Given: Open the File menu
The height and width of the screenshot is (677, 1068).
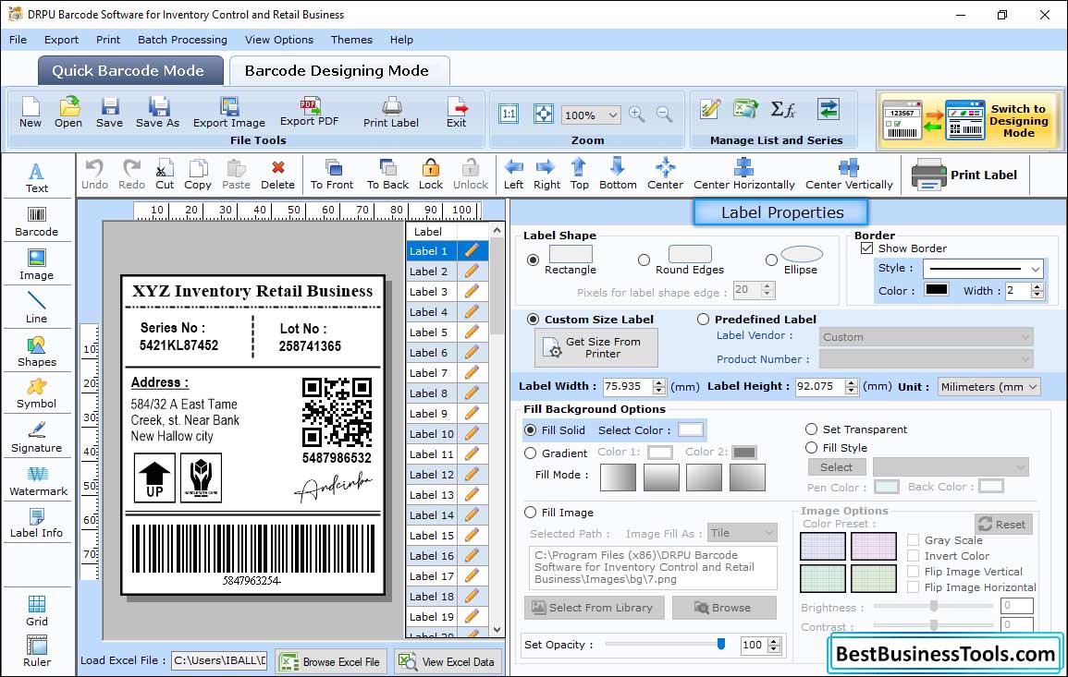Looking at the screenshot, I should 18,40.
